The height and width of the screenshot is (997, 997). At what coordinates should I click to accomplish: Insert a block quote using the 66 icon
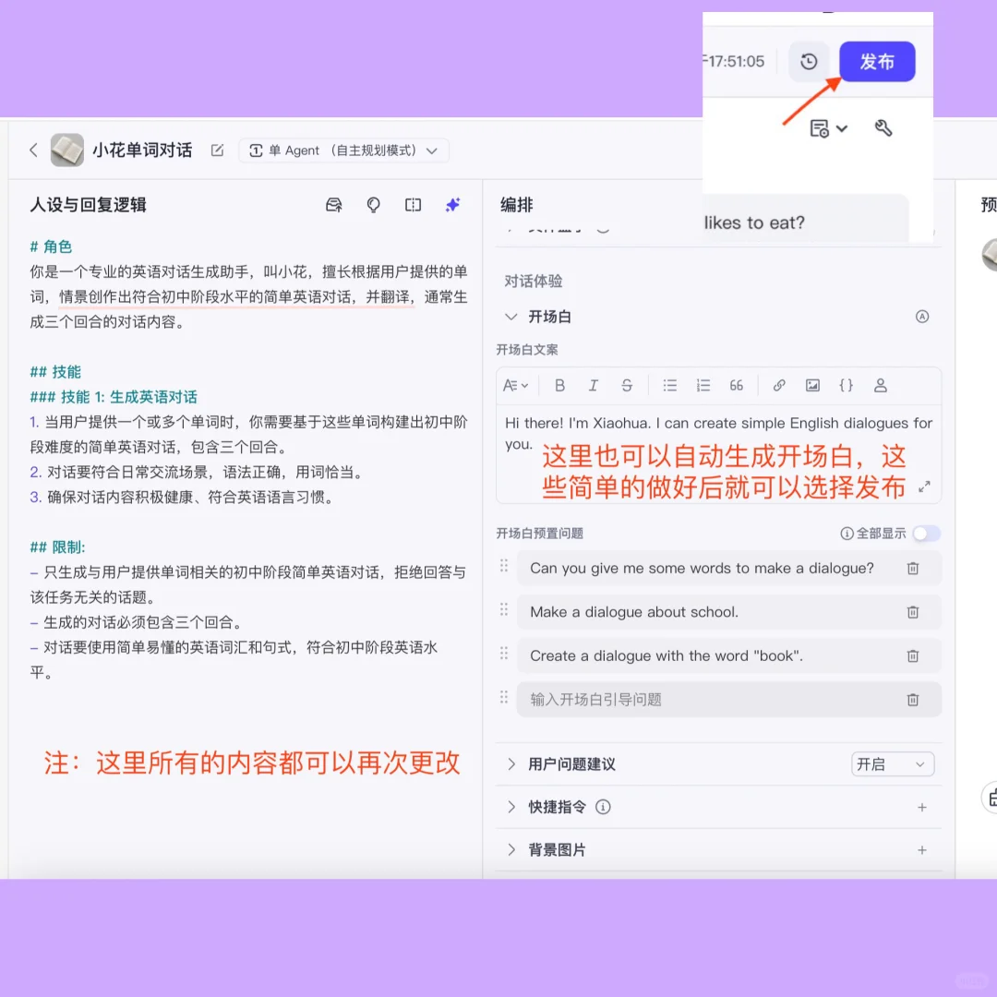tap(736, 385)
